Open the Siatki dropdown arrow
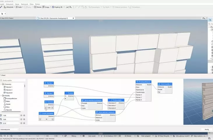 (x=23, y=7)
